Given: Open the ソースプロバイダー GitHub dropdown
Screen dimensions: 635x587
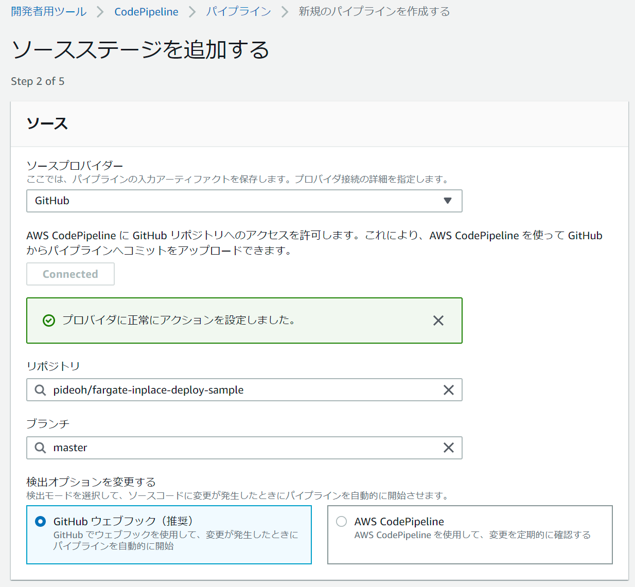Looking at the screenshot, I should [244, 201].
